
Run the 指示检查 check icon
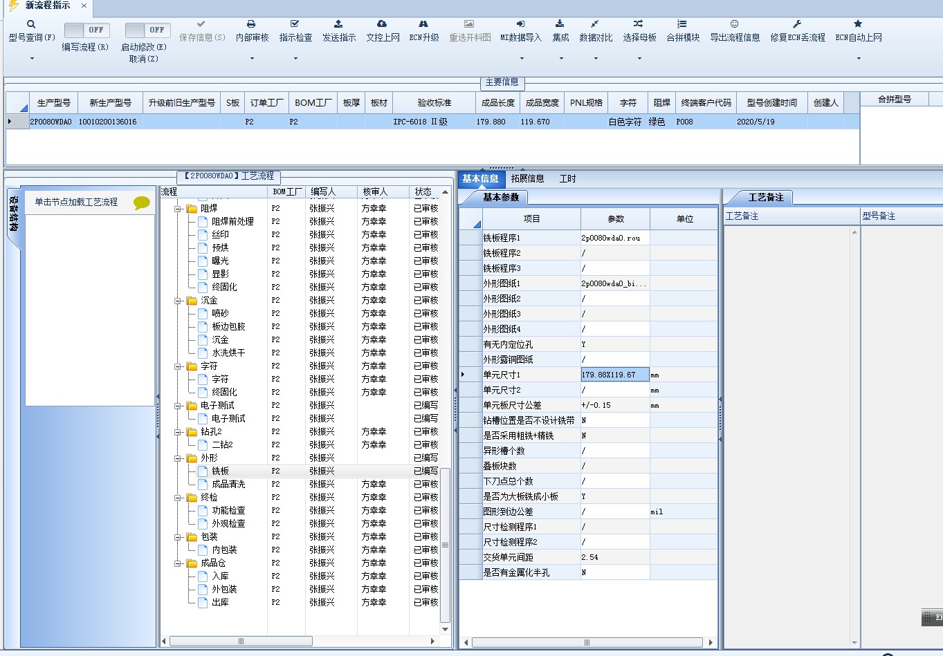click(295, 24)
